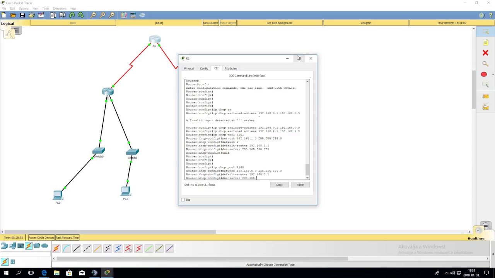495x278 pixels.
Task: Add Complex PDU open envelope tool
Action: pos(485,107)
